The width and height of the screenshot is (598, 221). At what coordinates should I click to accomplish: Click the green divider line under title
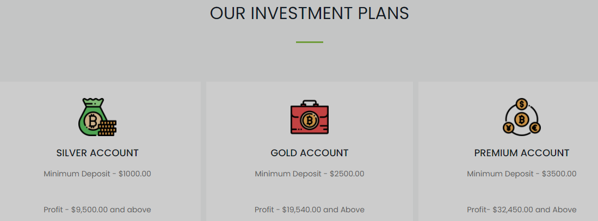(309, 42)
